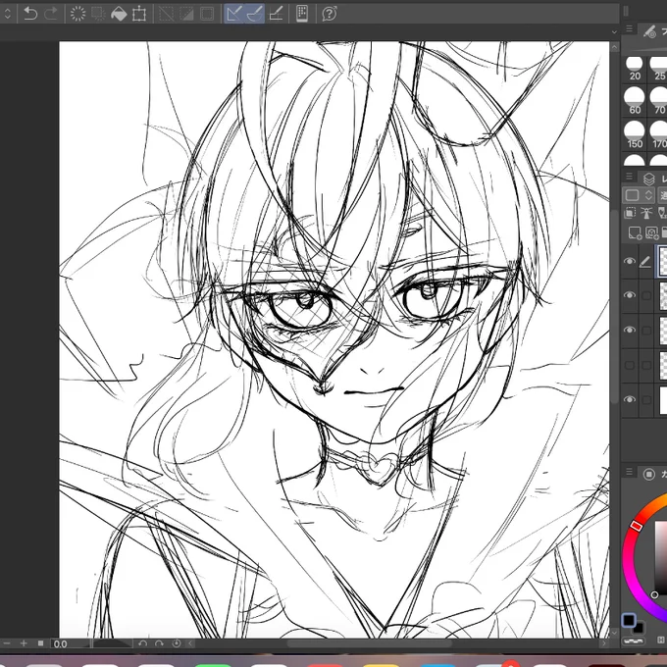The height and width of the screenshot is (667, 667).
Task: Click the vertical scrollbar down arrow
Action: click(614, 633)
